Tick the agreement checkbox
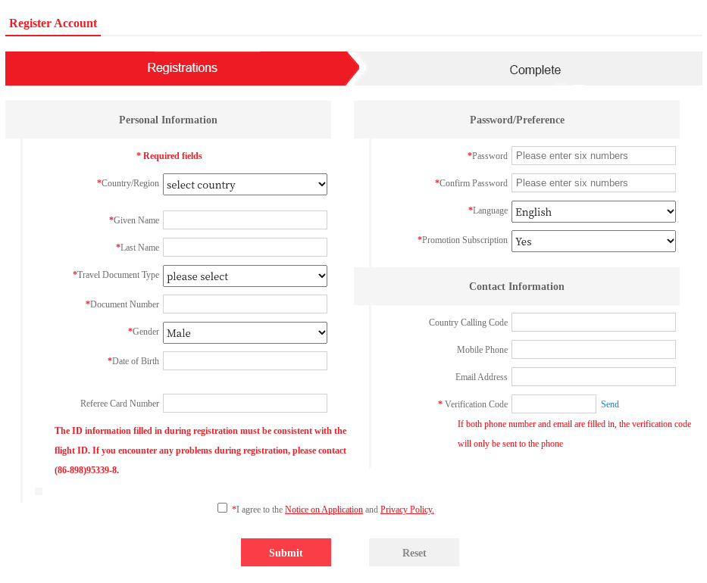707x583 pixels. 222,508
